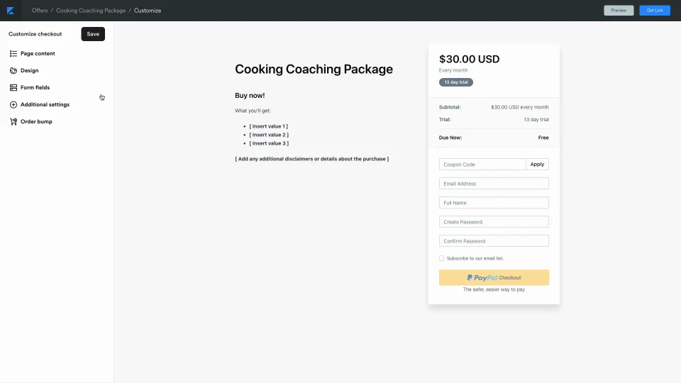Image resolution: width=681 pixels, height=383 pixels.
Task: Open the Page content list icon
Action: (x=13, y=53)
